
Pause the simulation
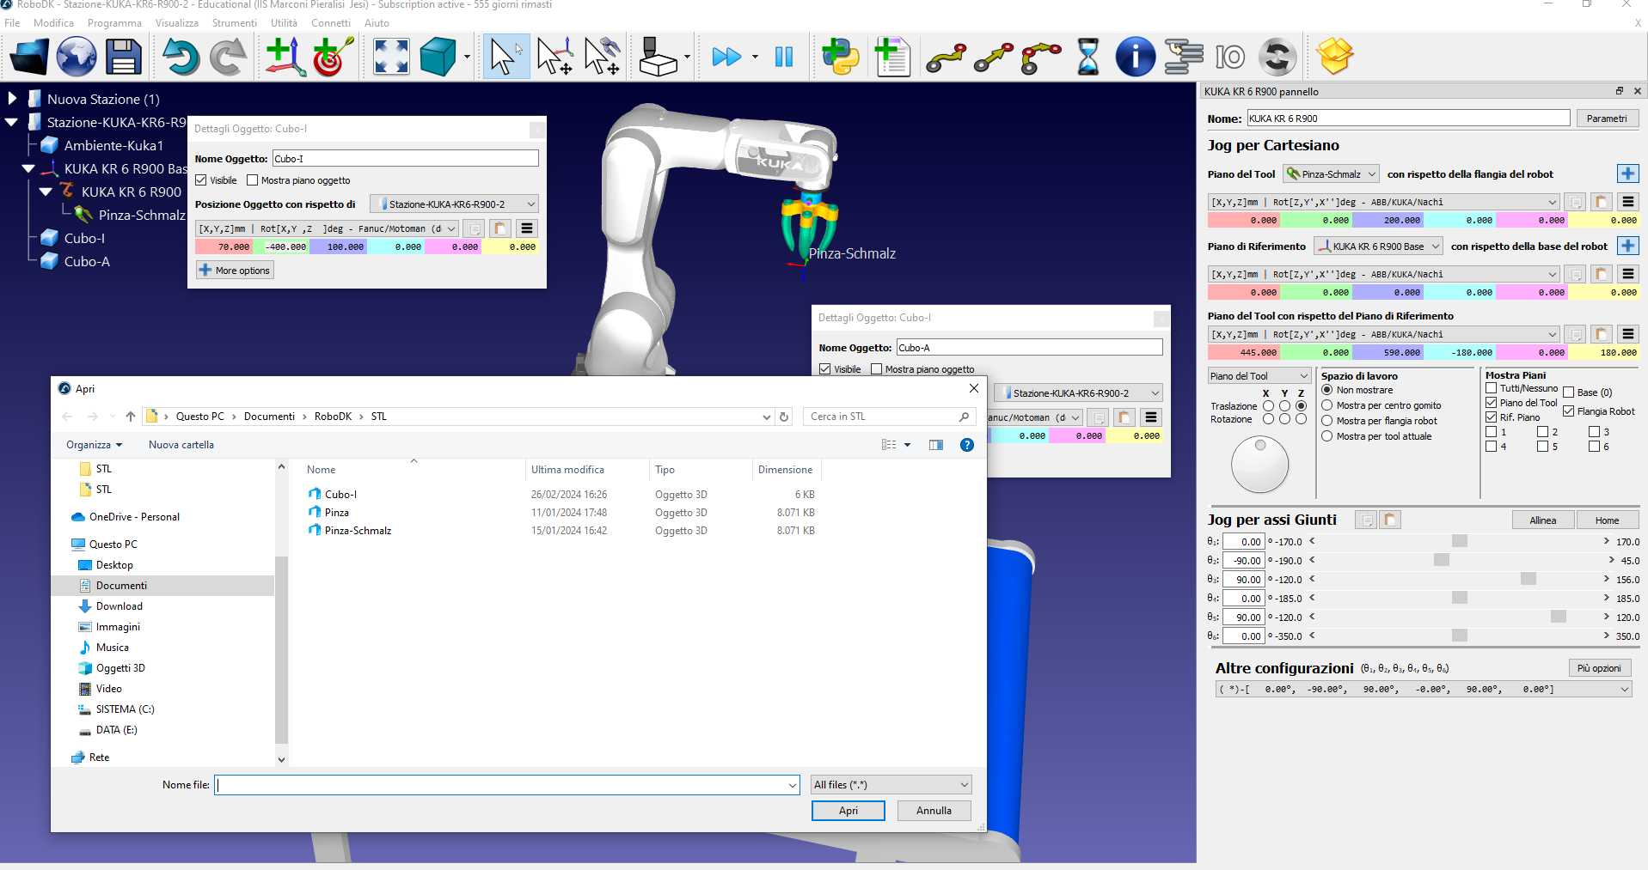784,57
